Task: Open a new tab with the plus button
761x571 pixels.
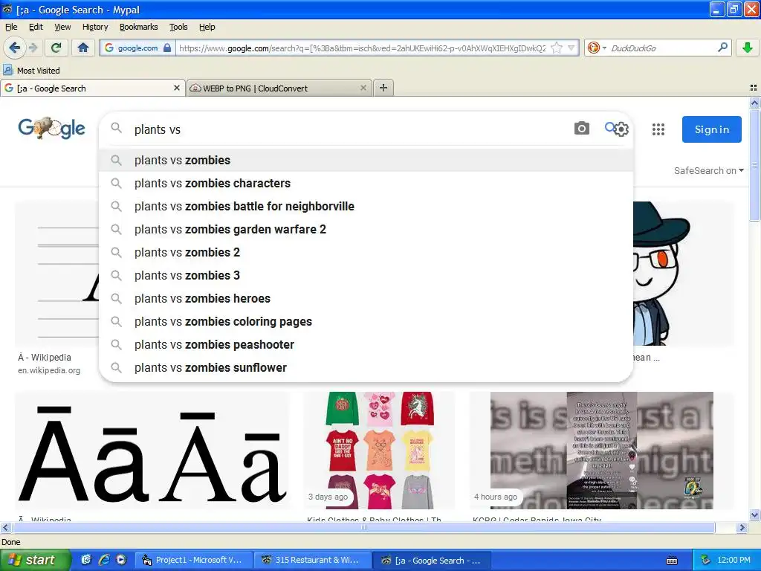Action: tap(383, 88)
